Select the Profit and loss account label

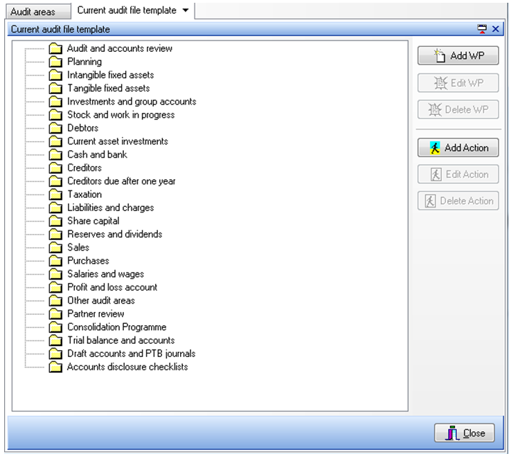(112, 287)
